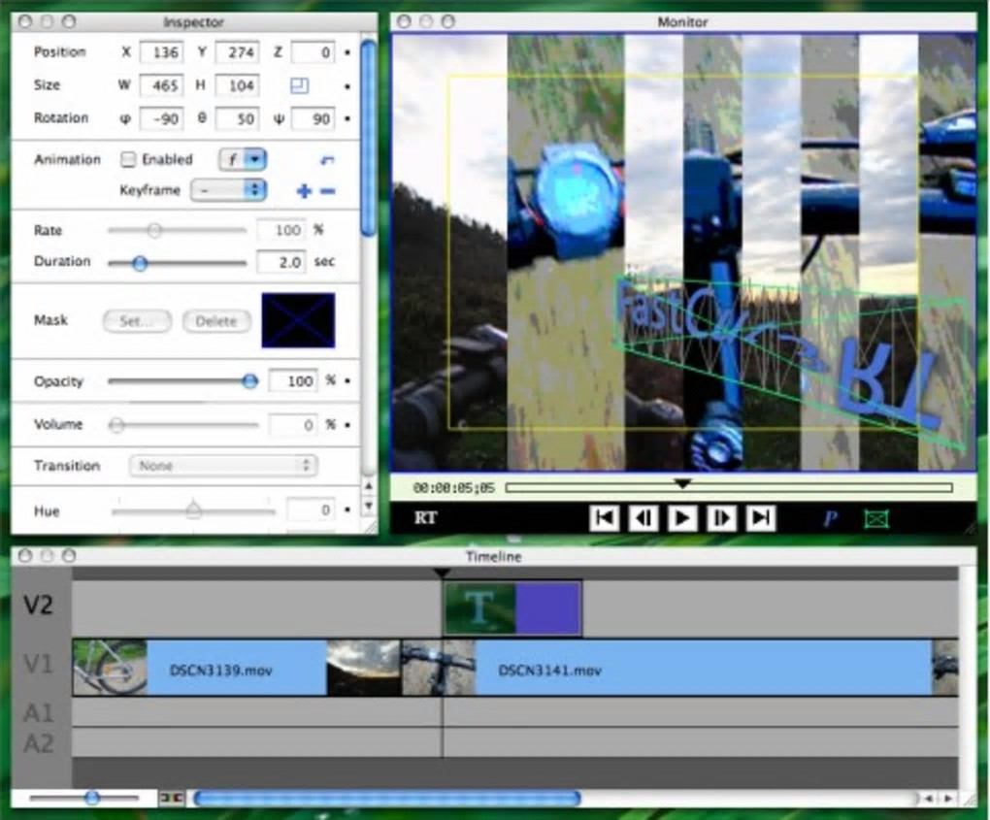Click the Timeline scroll right arrow
This screenshot has width=990, height=820.
948,799
